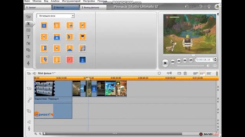Click the Undo arrow in the title bar

point(186,7)
